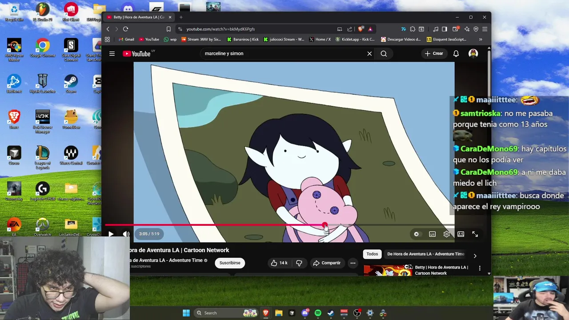Open the Windows Start menu

[186, 313]
